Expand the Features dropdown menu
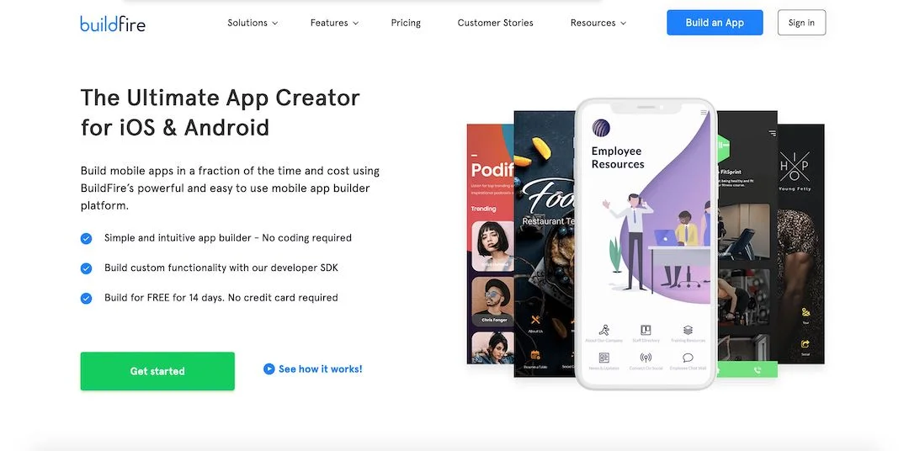The width and height of the screenshot is (909, 451). tap(334, 24)
